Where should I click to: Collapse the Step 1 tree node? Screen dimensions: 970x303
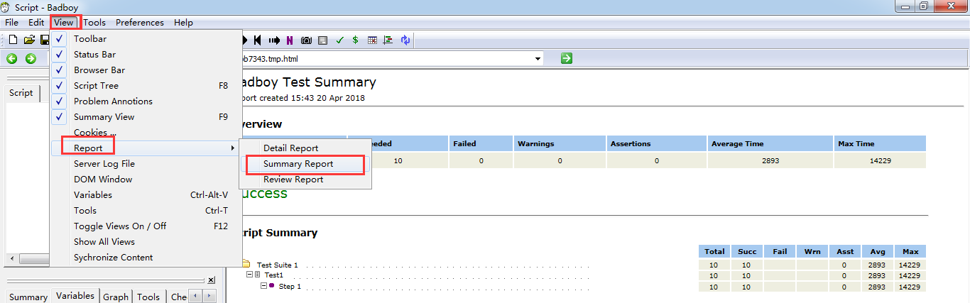pos(263,286)
